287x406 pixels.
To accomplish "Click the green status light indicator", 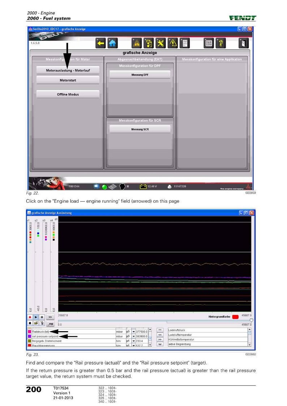I will 104,187.
